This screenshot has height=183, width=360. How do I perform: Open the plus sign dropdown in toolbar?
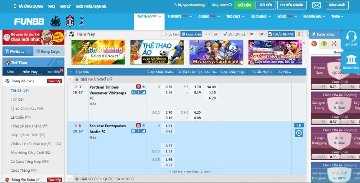point(207,34)
